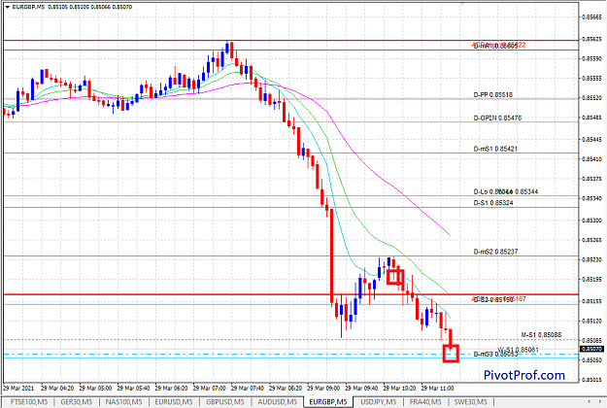The image size is (607, 408).
Task: Click the right scroll arrow for chart tabs
Action: point(599,402)
